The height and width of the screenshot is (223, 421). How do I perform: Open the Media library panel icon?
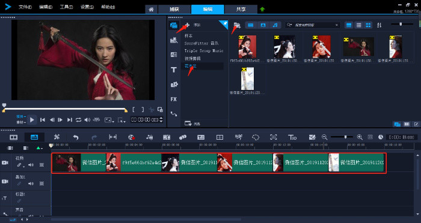tap(174, 25)
